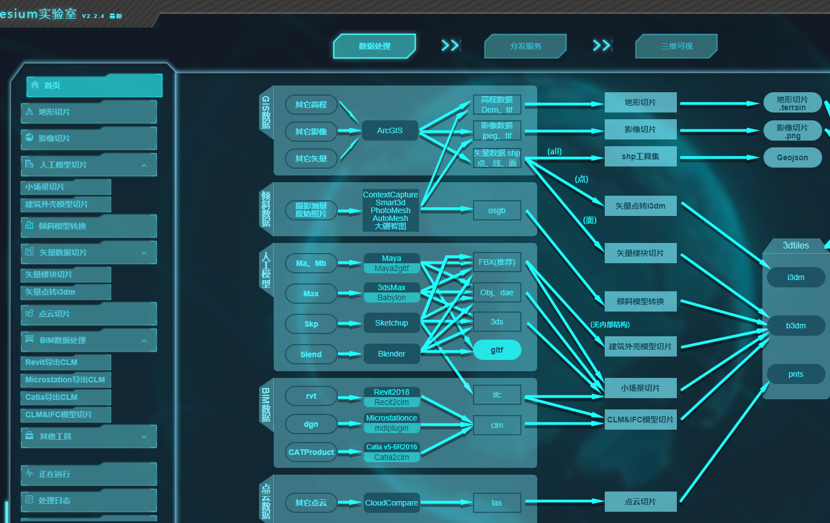Collapse the BIM数据处理 menu chevron

click(x=144, y=341)
